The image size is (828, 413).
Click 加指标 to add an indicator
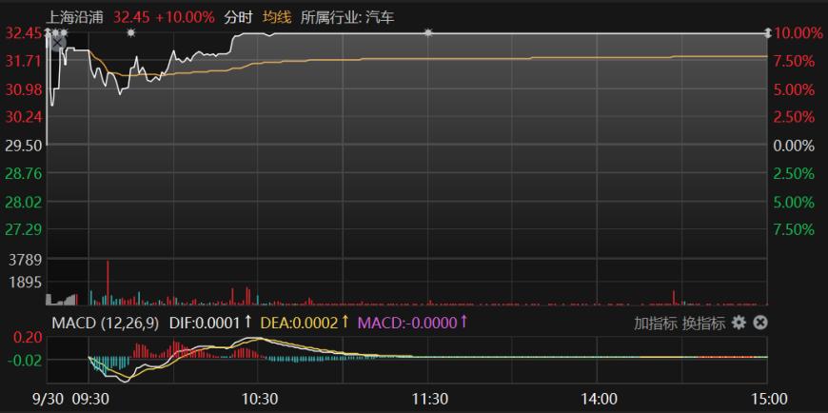pyautogui.click(x=656, y=323)
